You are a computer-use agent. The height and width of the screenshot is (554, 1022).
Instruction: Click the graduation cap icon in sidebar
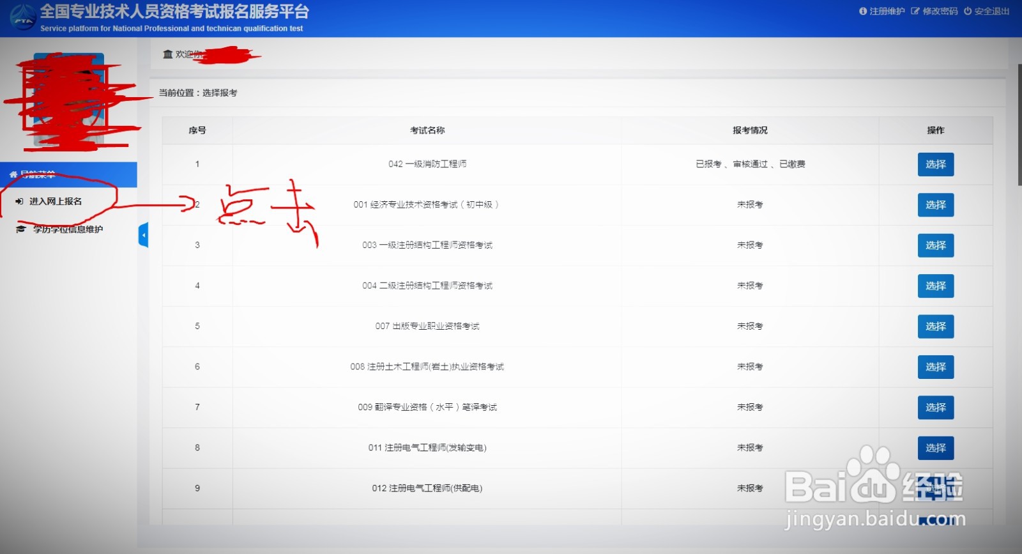(x=20, y=229)
